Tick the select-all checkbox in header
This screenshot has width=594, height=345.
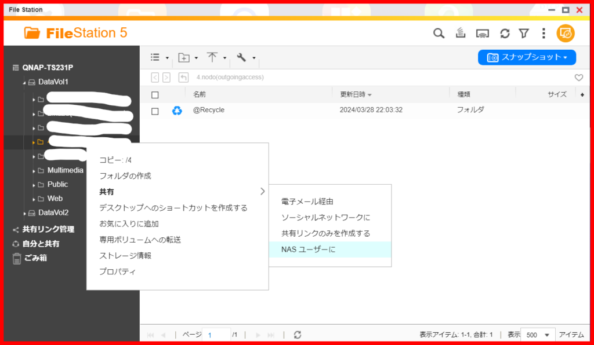point(155,95)
